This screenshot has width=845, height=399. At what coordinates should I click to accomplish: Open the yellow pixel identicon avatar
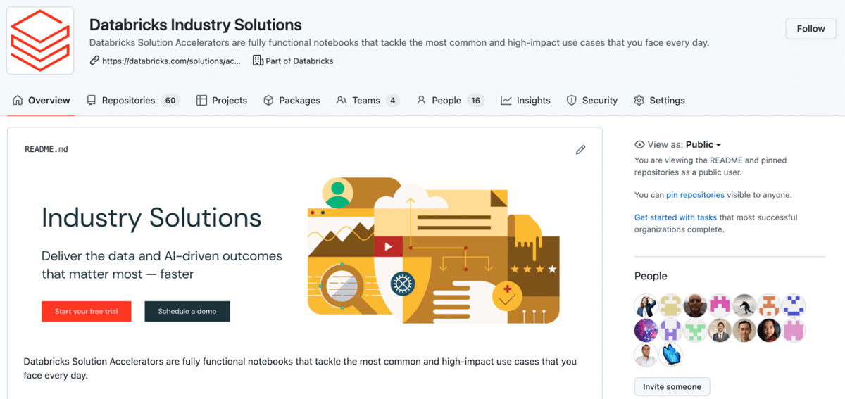671,306
